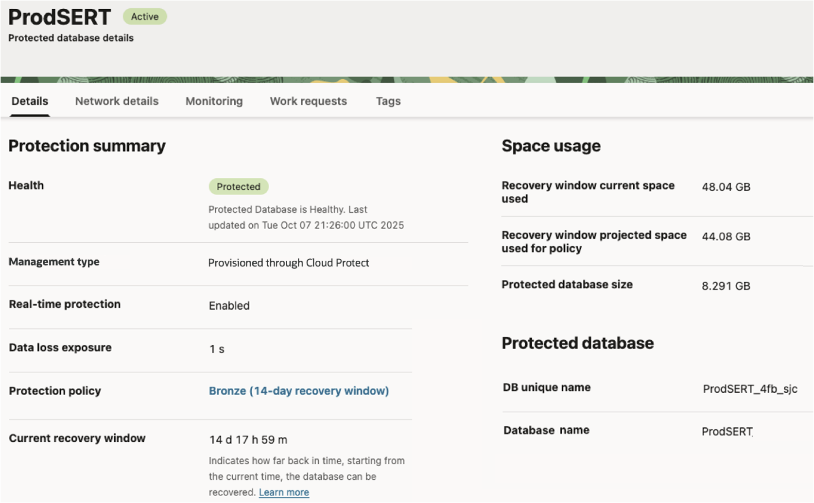This screenshot has width=814, height=503.
Task: Click the Provisioned through Cloud Protect text
Action: [x=289, y=263]
